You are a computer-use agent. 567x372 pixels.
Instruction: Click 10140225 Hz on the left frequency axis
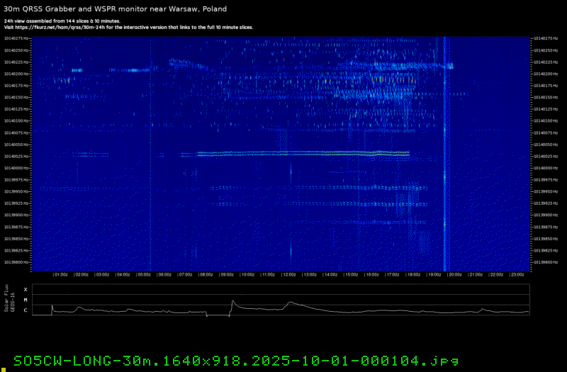pos(16,62)
